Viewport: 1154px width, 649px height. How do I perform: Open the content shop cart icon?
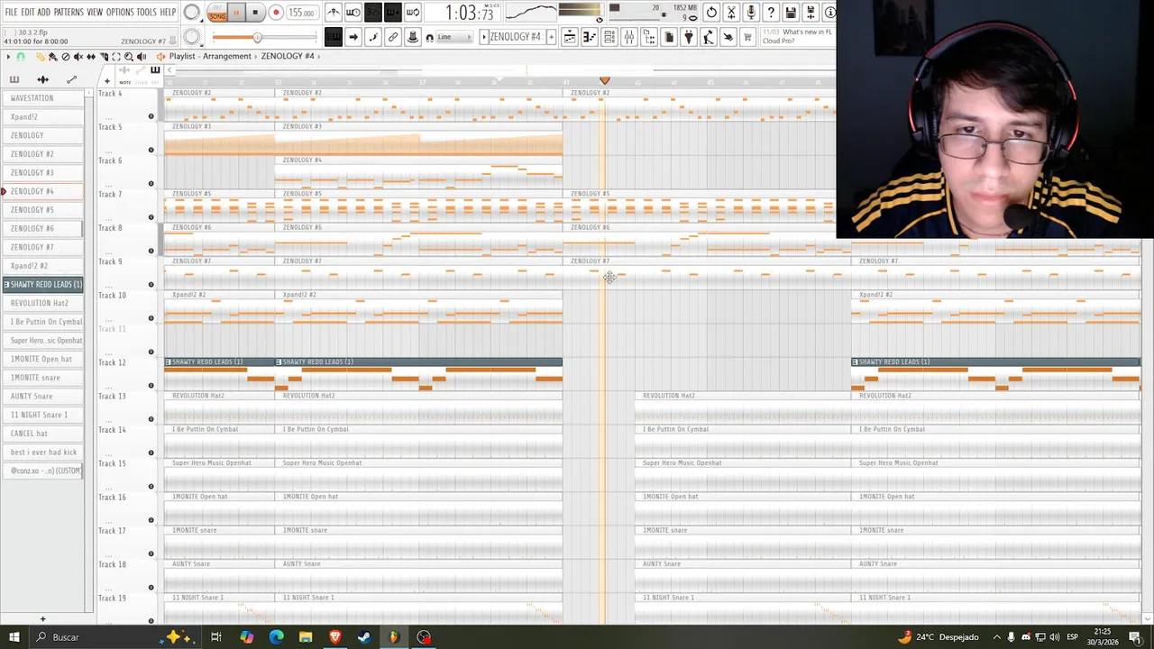pos(746,37)
